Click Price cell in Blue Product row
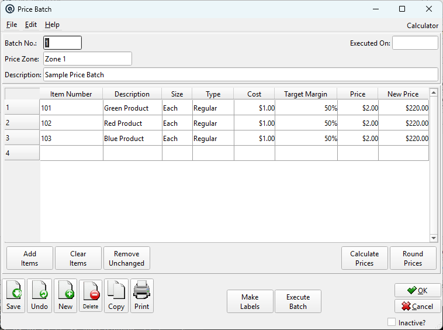The image size is (443, 330). pyautogui.click(x=358, y=138)
